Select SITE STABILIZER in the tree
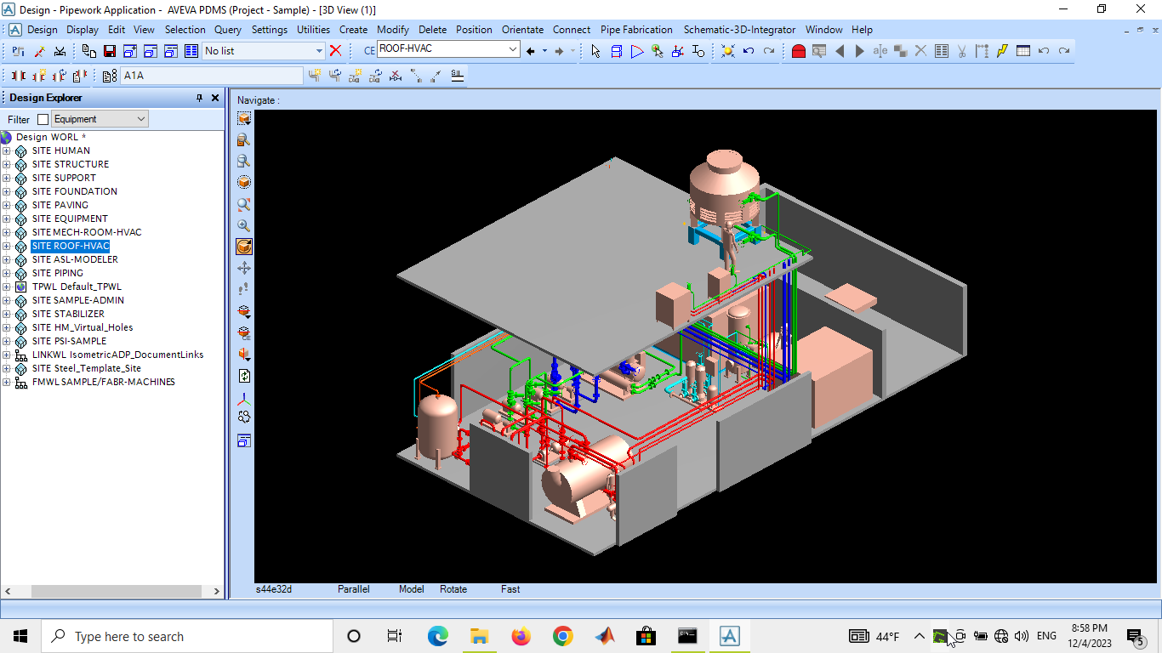 [68, 314]
